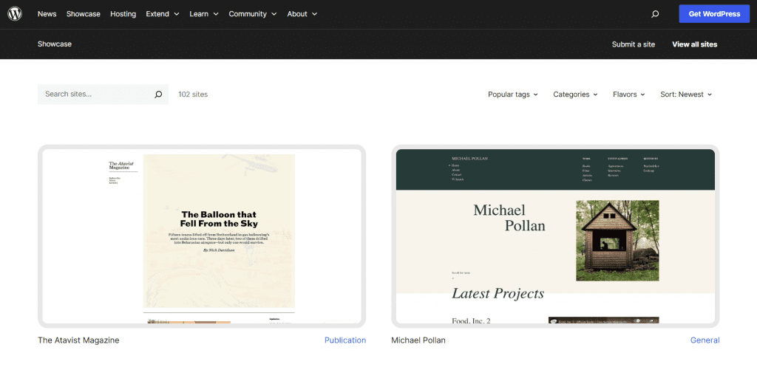Open Submit a site link
This screenshot has width=757, height=367.
(x=634, y=44)
